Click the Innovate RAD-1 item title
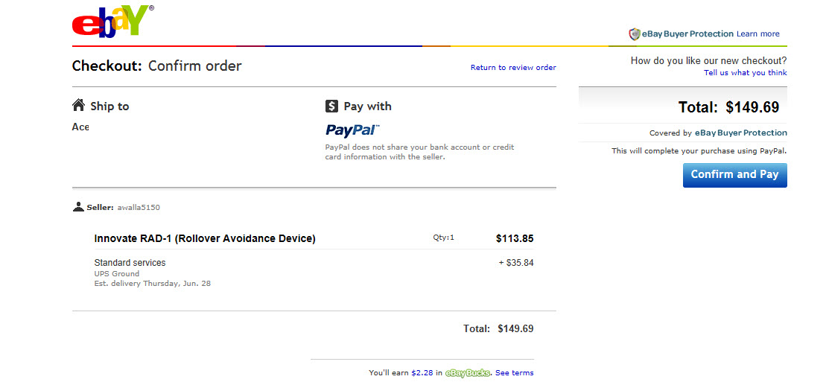 (205, 239)
